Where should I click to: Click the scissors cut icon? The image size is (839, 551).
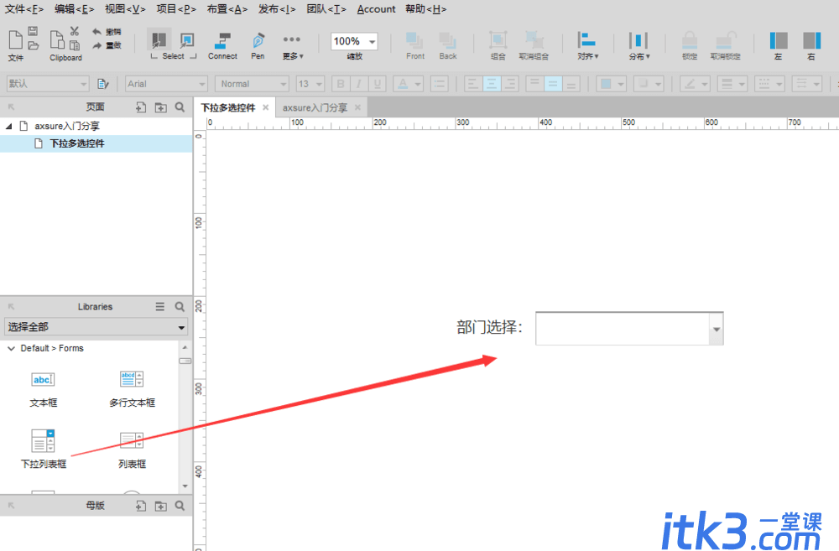(x=75, y=31)
